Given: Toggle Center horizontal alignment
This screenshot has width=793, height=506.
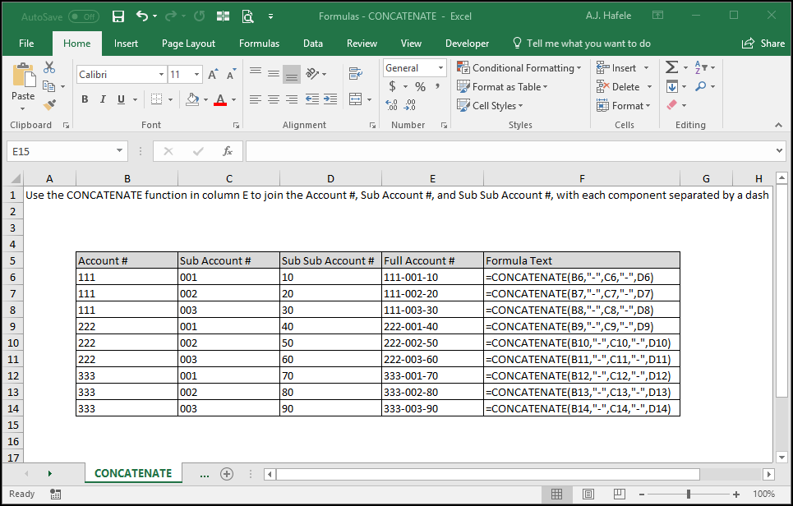Looking at the screenshot, I should 274,99.
